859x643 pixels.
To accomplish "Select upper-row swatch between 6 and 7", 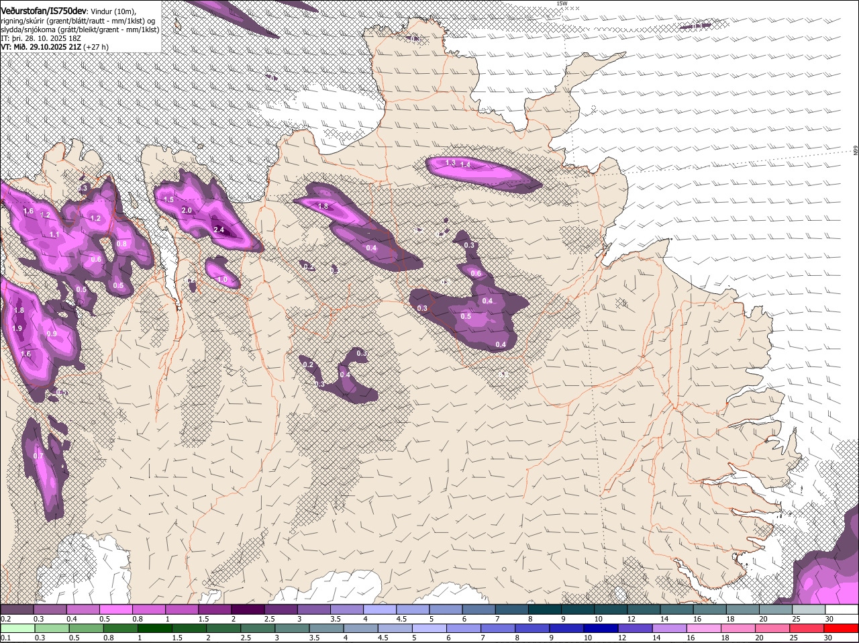I will pyautogui.click(x=479, y=609).
